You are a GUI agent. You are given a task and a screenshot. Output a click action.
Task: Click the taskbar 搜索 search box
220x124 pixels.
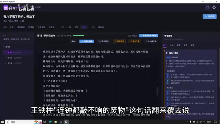tap(24, 122)
